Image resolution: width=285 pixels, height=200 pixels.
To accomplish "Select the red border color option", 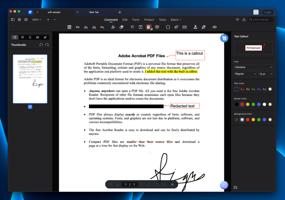I will coord(242,104).
